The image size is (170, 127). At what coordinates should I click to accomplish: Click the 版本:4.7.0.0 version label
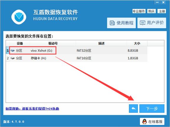[x=14, y=122]
